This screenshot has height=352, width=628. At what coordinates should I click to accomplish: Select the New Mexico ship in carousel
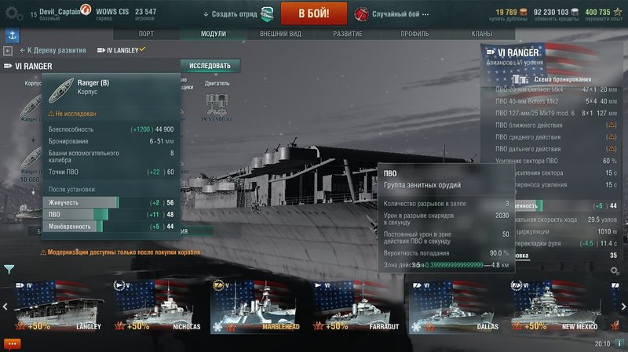coord(557,307)
